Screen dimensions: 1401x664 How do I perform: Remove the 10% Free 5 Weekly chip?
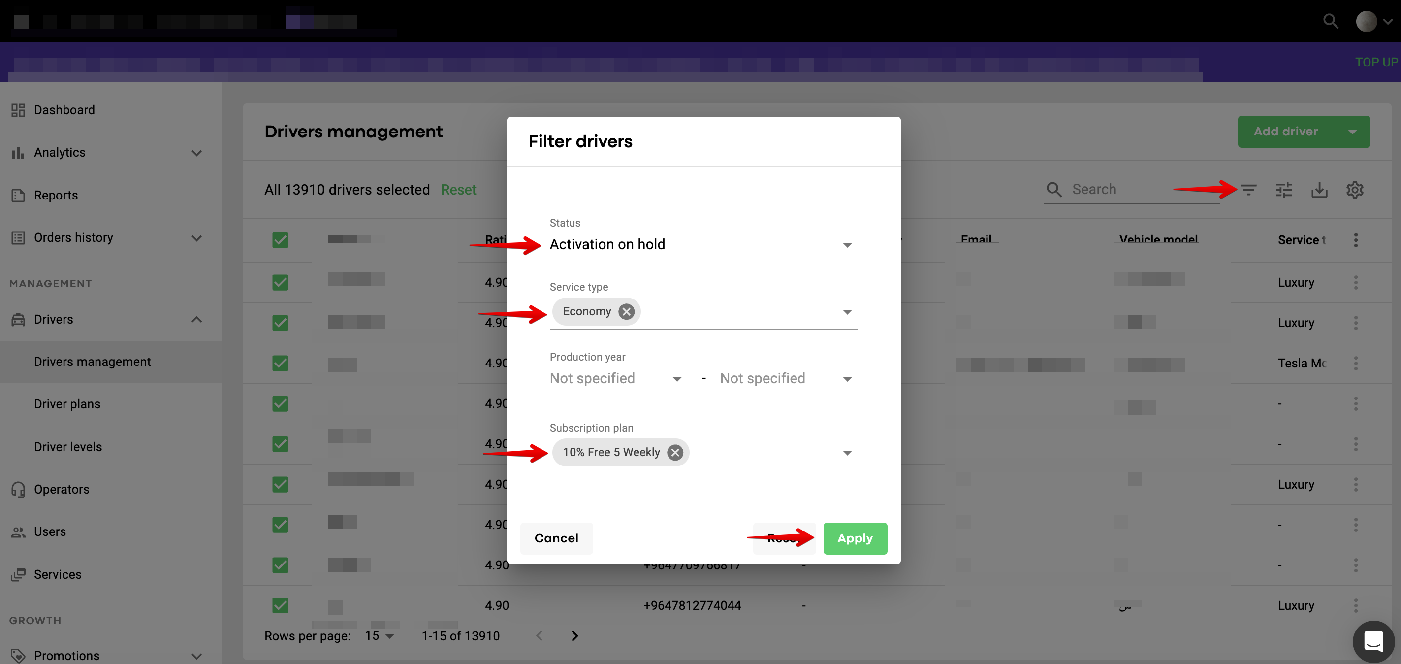click(x=675, y=452)
